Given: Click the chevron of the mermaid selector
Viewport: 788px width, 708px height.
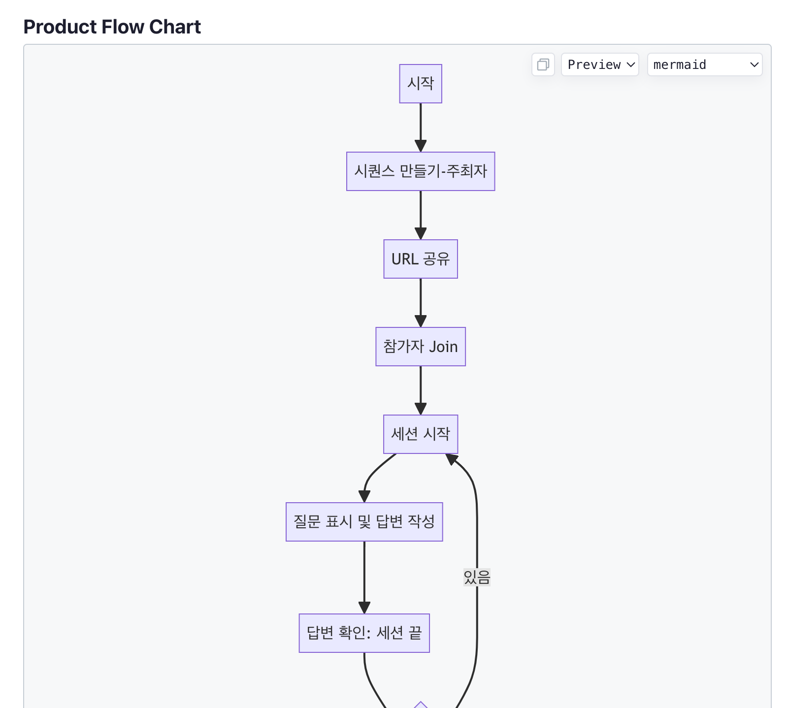Looking at the screenshot, I should (x=754, y=64).
